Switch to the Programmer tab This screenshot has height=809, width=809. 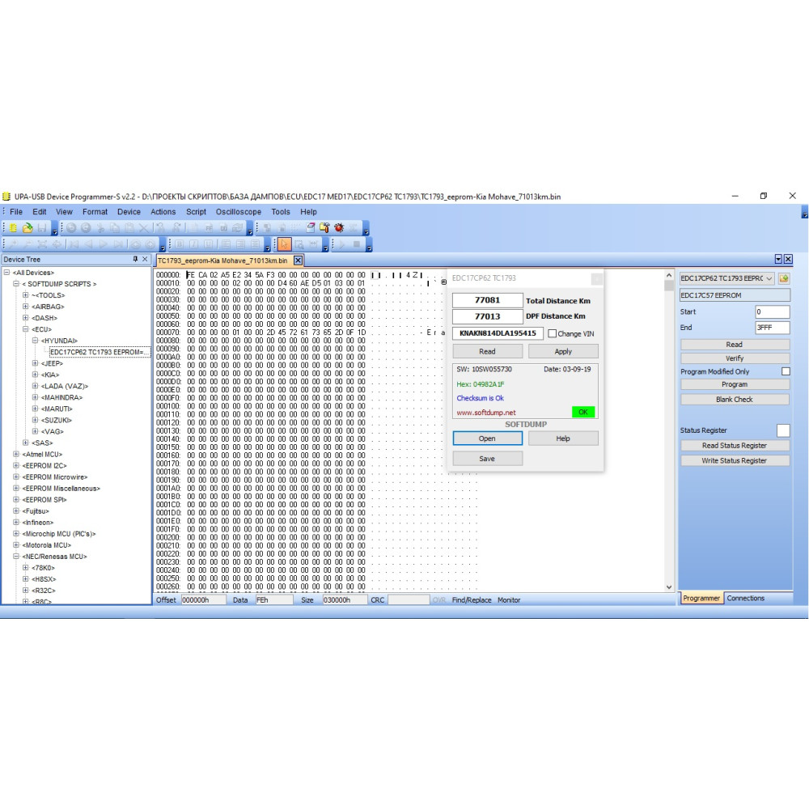coord(701,598)
